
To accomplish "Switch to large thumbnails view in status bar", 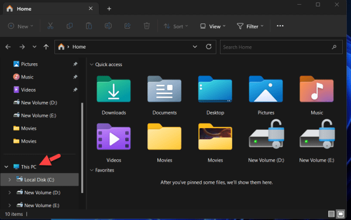I will tap(340, 214).
